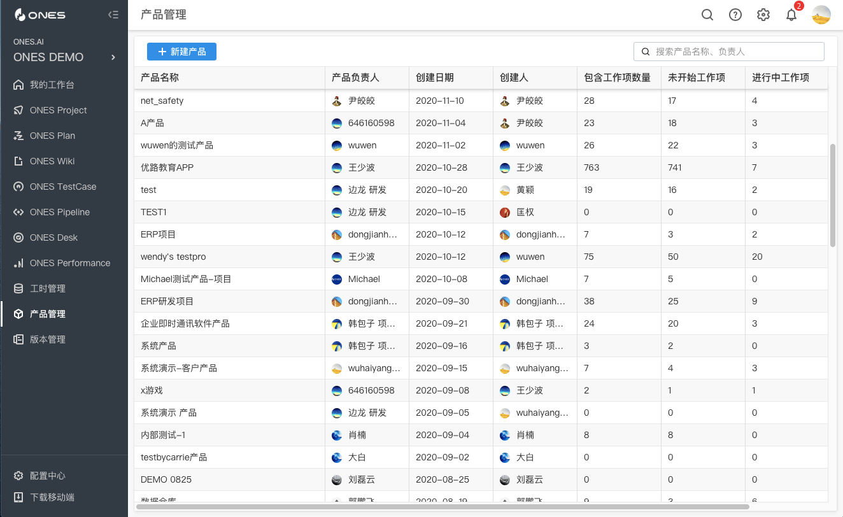Click the DEMO 0825 product name
The height and width of the screenshot is (517, 843).
[166, 479]
